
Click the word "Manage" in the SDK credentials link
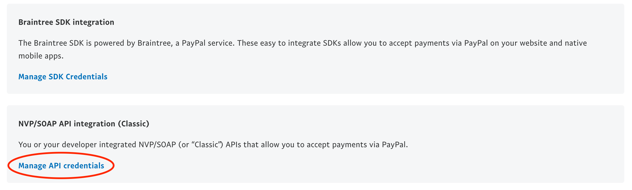tap(32, 77)
